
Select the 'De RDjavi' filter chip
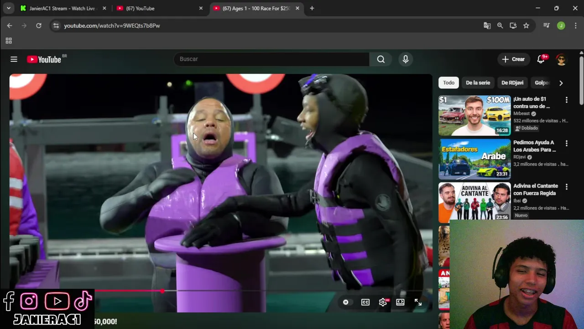[x=512, y=83]
